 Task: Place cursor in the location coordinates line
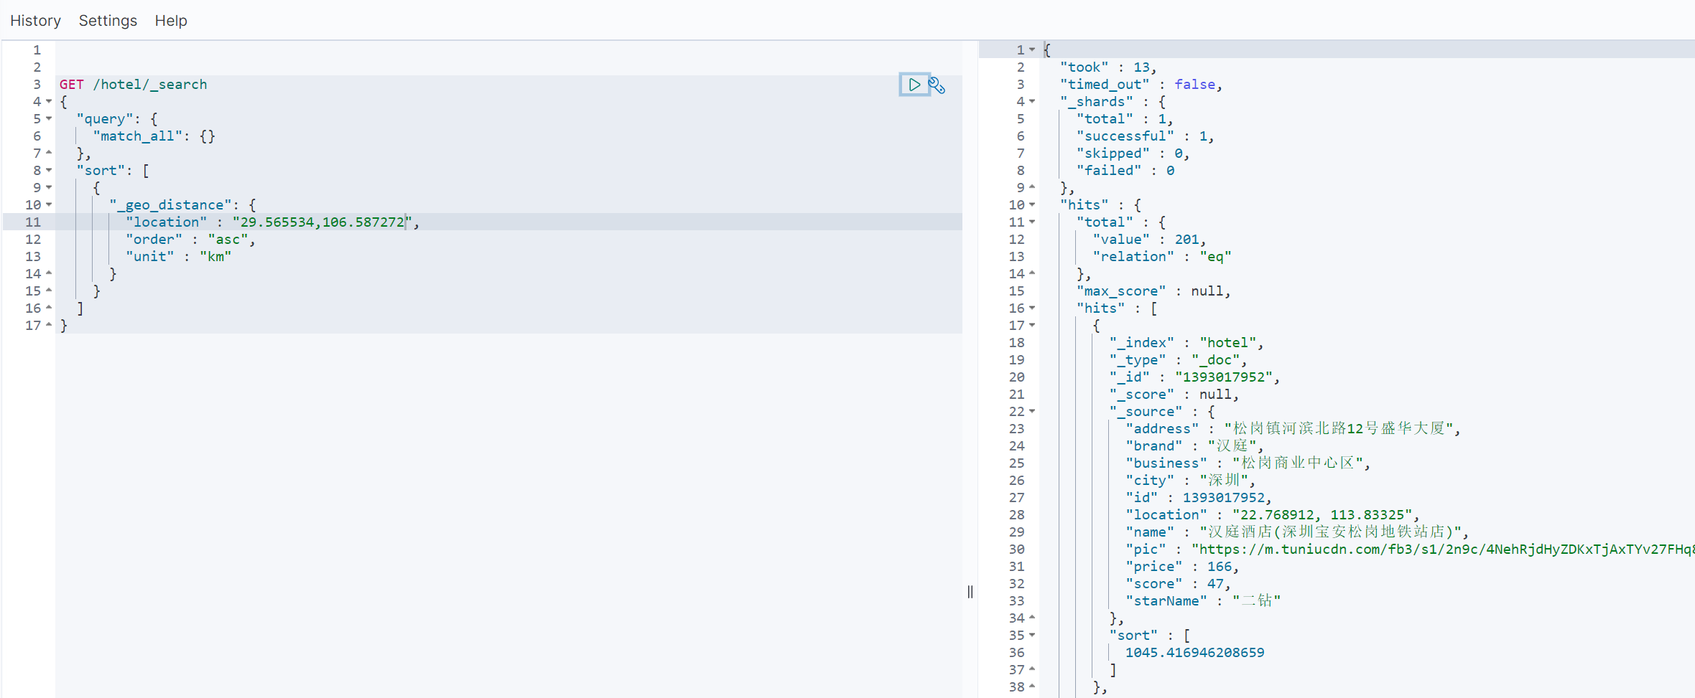pyautogui.click(x=322, y=222)
